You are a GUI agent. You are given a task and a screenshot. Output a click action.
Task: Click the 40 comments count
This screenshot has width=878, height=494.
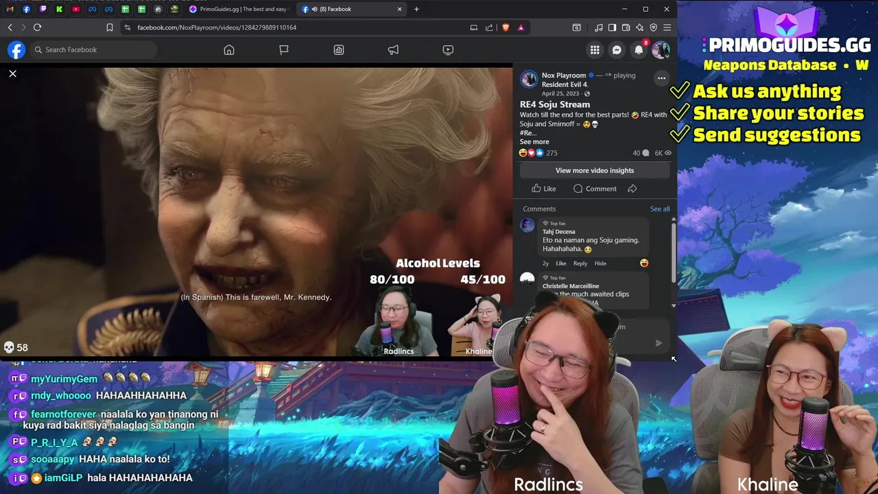[640, 153]
